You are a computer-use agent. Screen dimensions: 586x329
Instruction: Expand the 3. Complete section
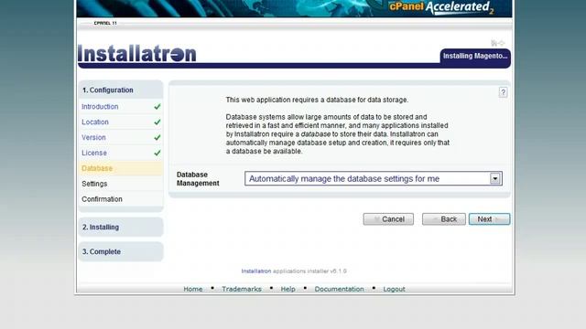click(x=121, y=252)
